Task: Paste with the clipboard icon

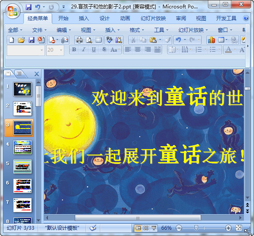Action: pos(153,40)
